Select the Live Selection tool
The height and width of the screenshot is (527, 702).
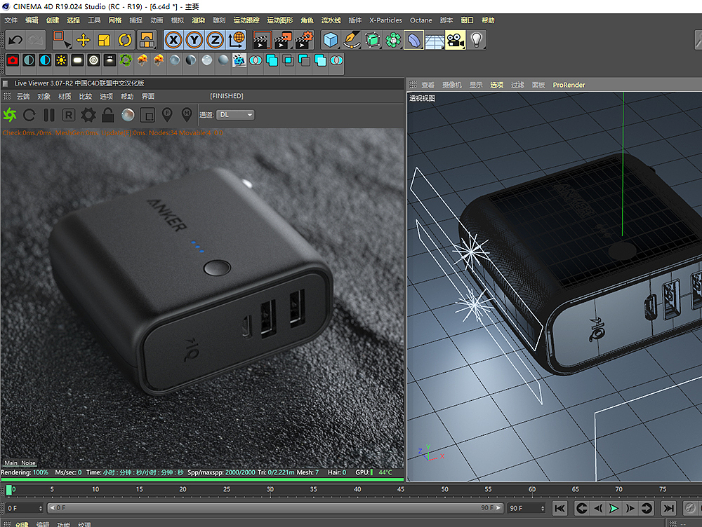(61, 40)
